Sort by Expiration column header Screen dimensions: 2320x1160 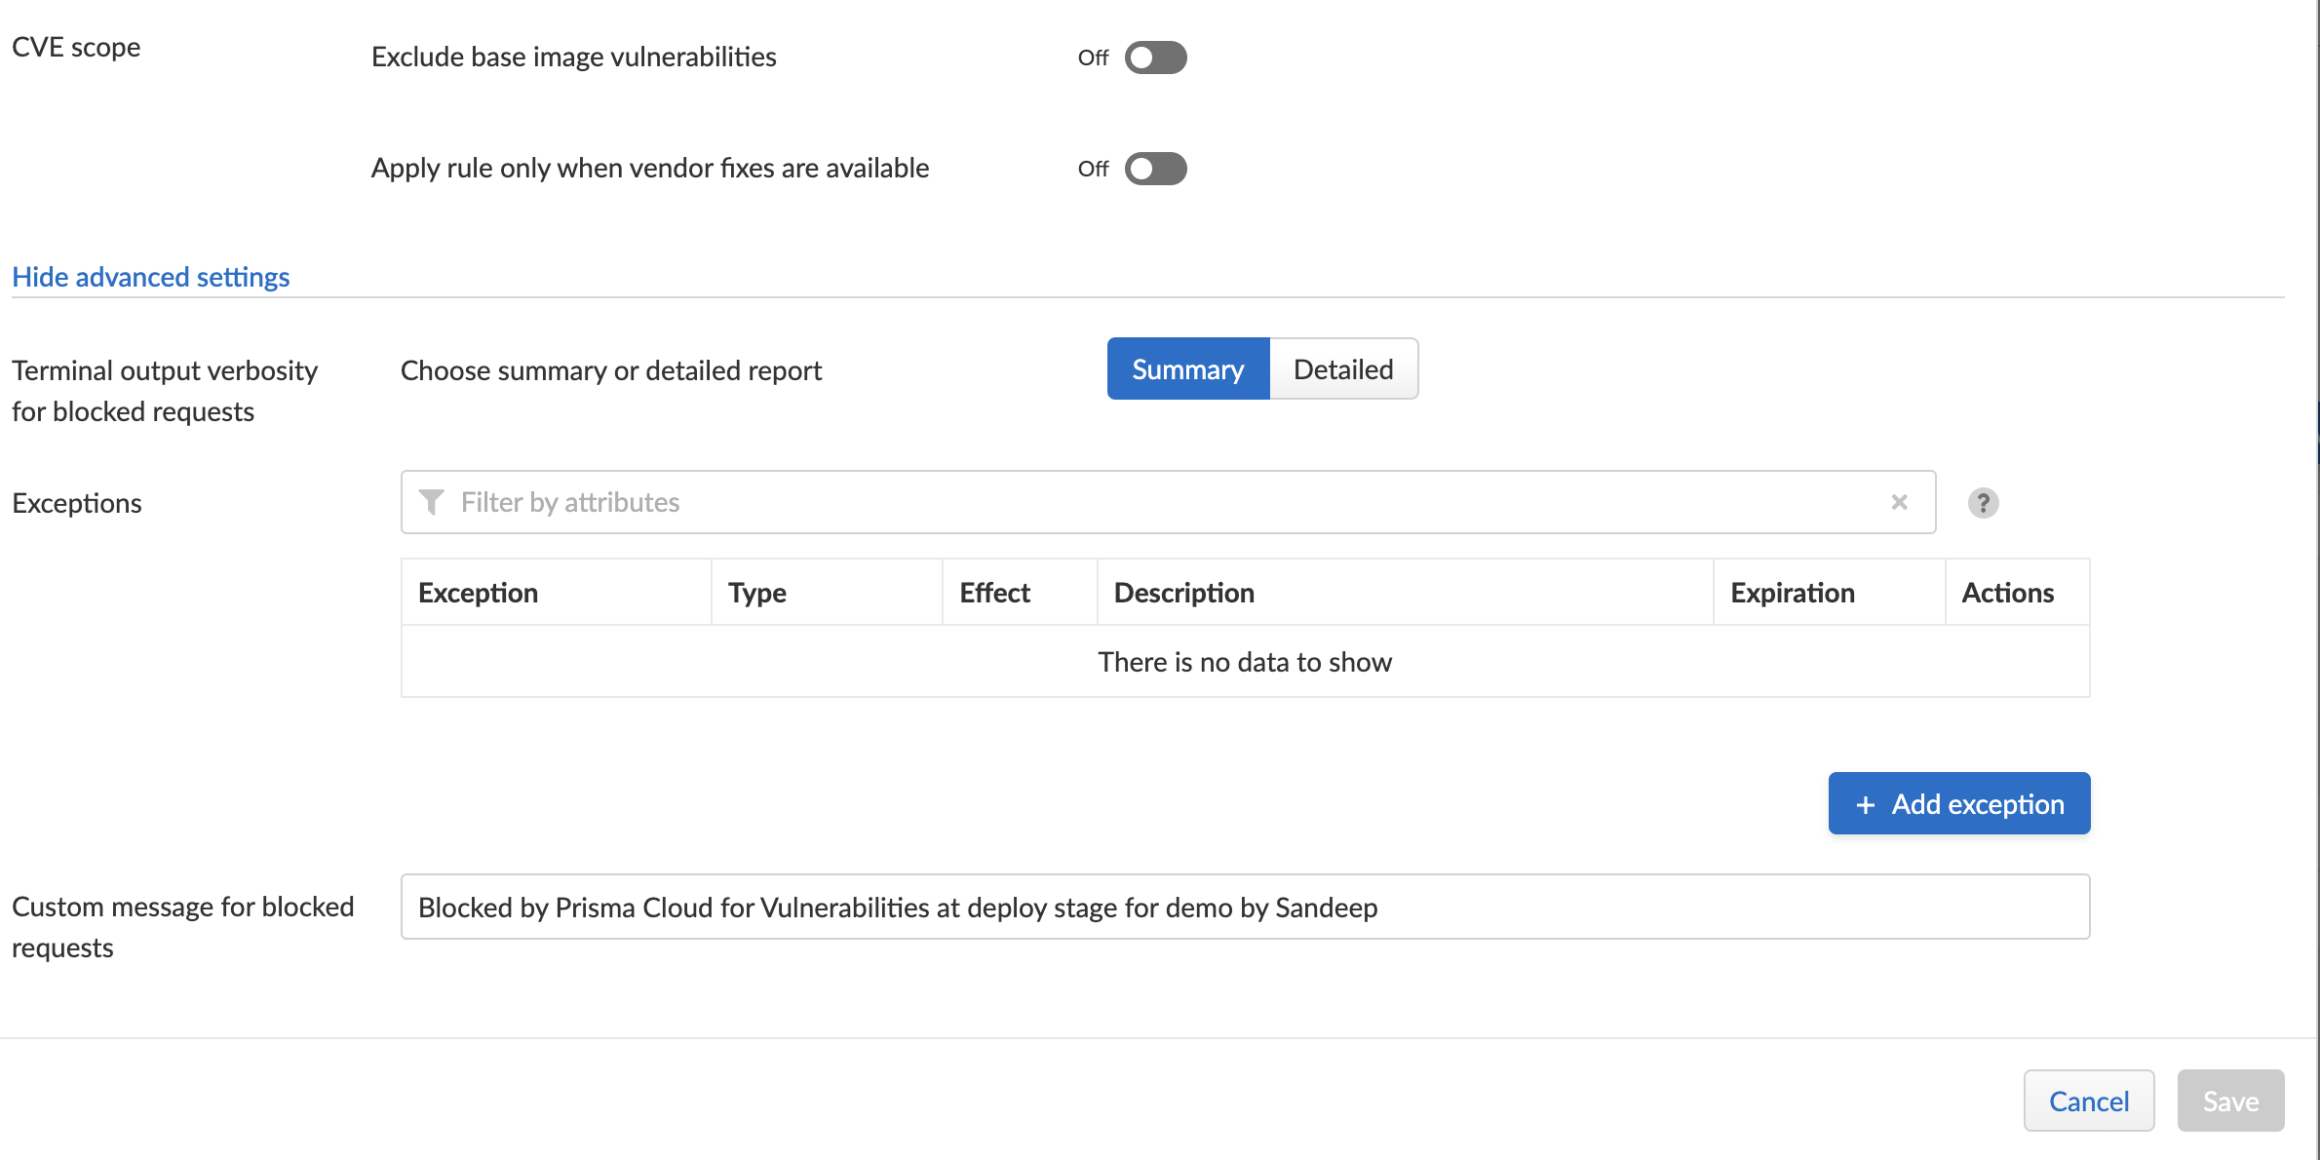click(x=1792, y=593)
